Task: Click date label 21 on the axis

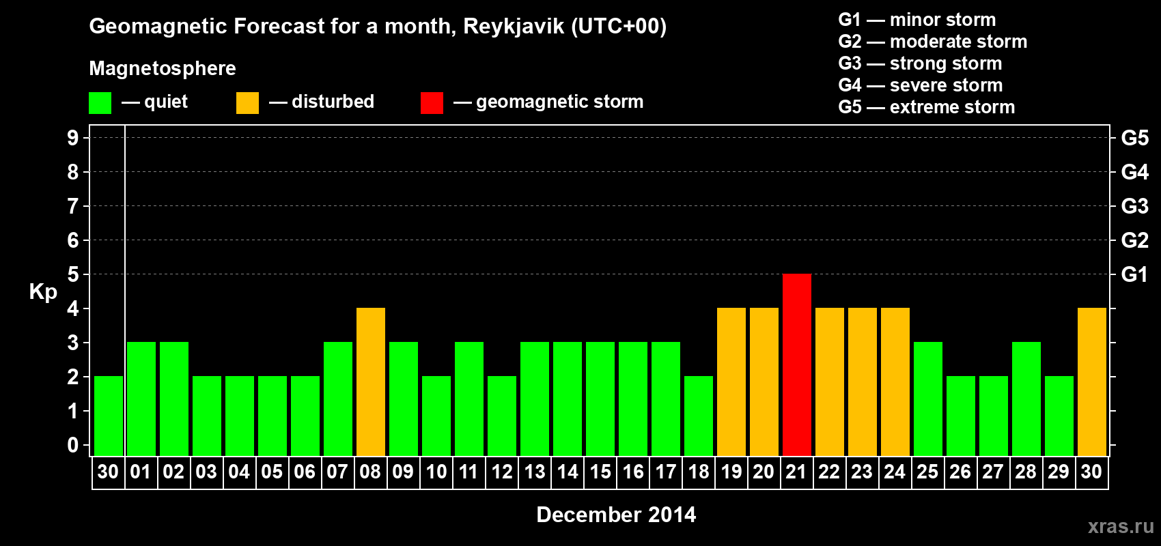Action: coord(796,472)
